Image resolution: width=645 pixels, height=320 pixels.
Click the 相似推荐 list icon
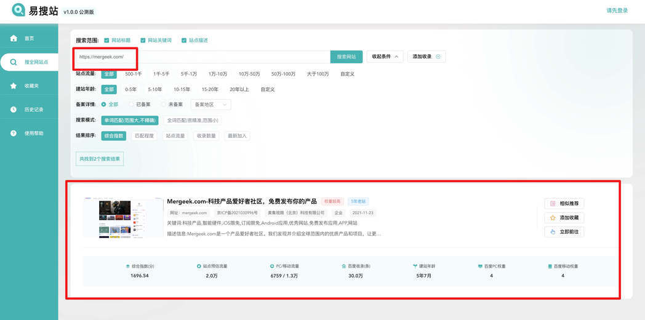(x=553, y=204)
